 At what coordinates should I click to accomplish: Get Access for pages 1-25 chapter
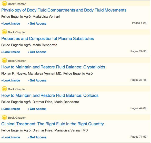coord(37,24)
